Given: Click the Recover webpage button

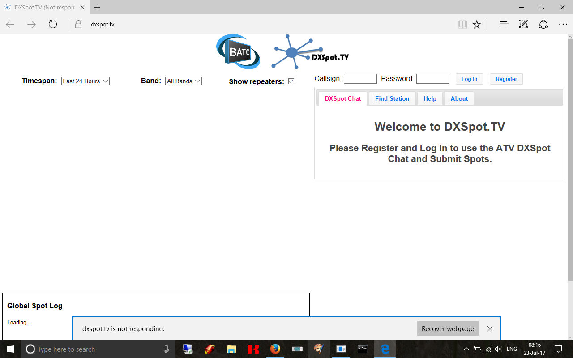Looking at the screenshot, I should pyautogui.click(x=448, y=328).
